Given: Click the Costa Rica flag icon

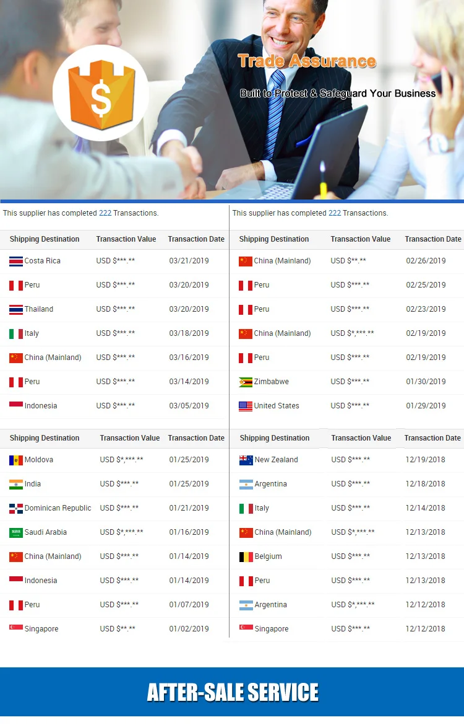Looking at the screenshot, I should point(16,261).
